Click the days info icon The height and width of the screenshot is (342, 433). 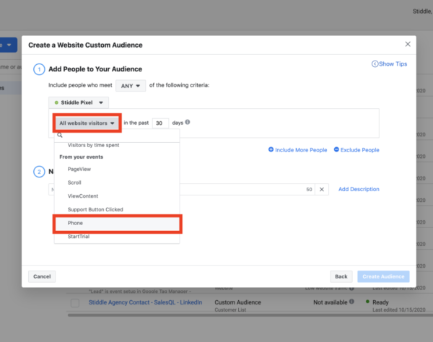click(188, 123)
